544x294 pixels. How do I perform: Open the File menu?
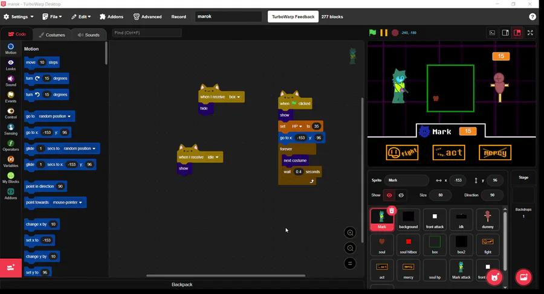tap(52, 17)
